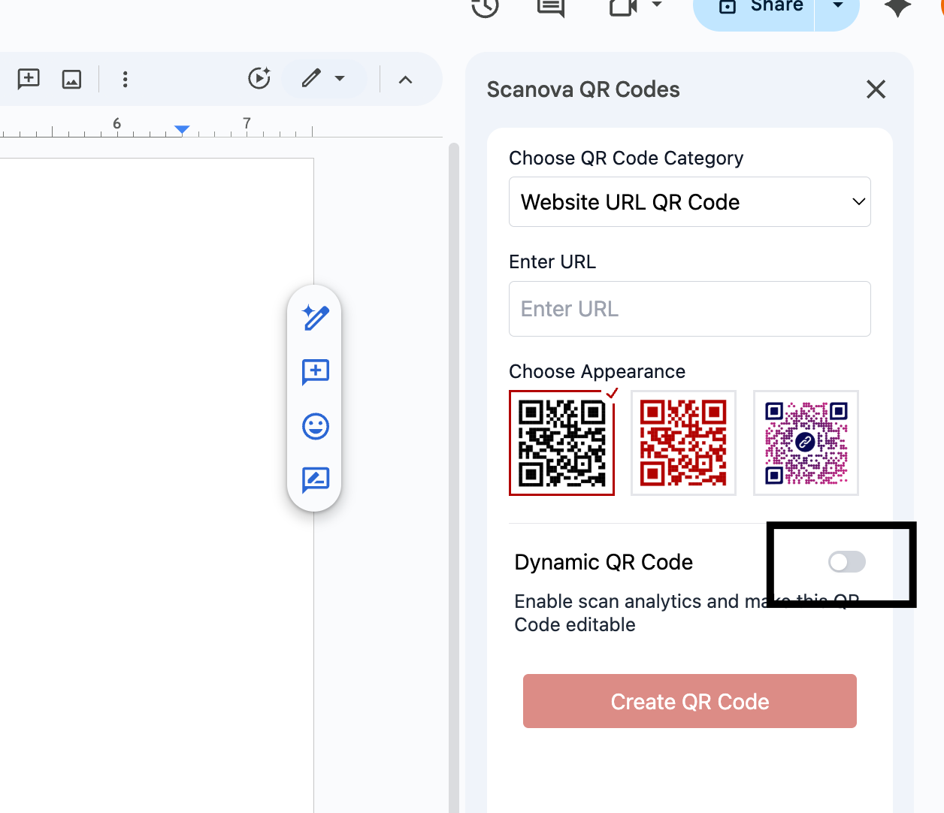Open version history clock icon
The image size is (944, 813).
485,8
